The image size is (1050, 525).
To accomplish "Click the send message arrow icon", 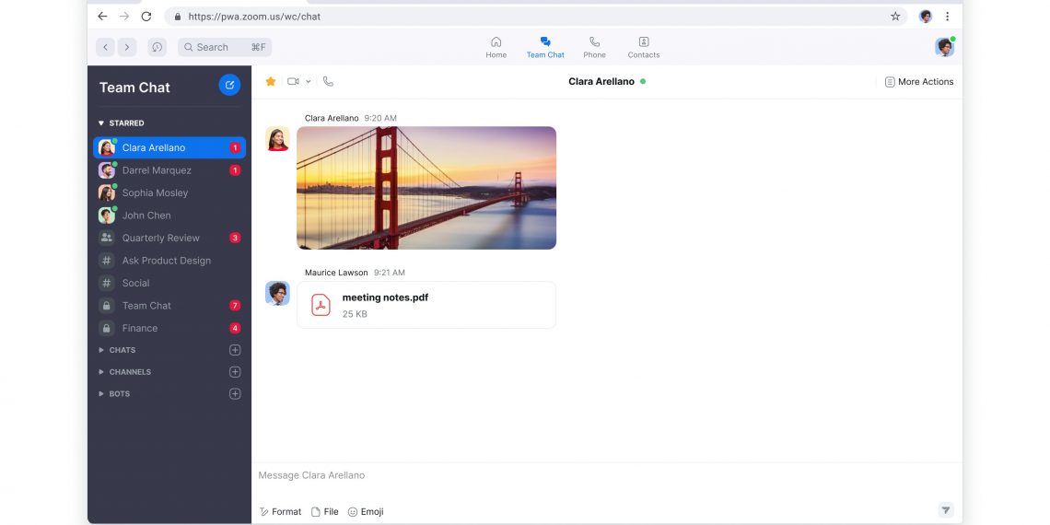I will [946, 510].
